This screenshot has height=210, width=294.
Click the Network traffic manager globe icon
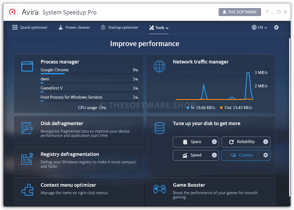click(x=159, y=66)
